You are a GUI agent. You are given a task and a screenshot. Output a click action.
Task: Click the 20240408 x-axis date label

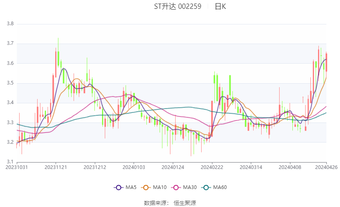pyautogui.click(x=290, y=167)
